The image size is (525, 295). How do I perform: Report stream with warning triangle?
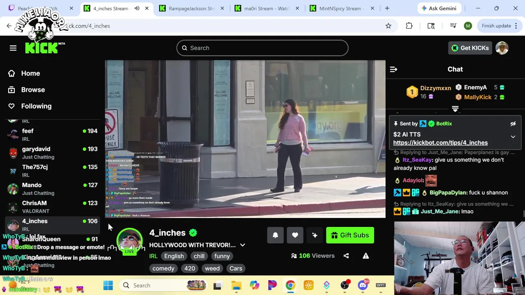click(x=365, y=256)
